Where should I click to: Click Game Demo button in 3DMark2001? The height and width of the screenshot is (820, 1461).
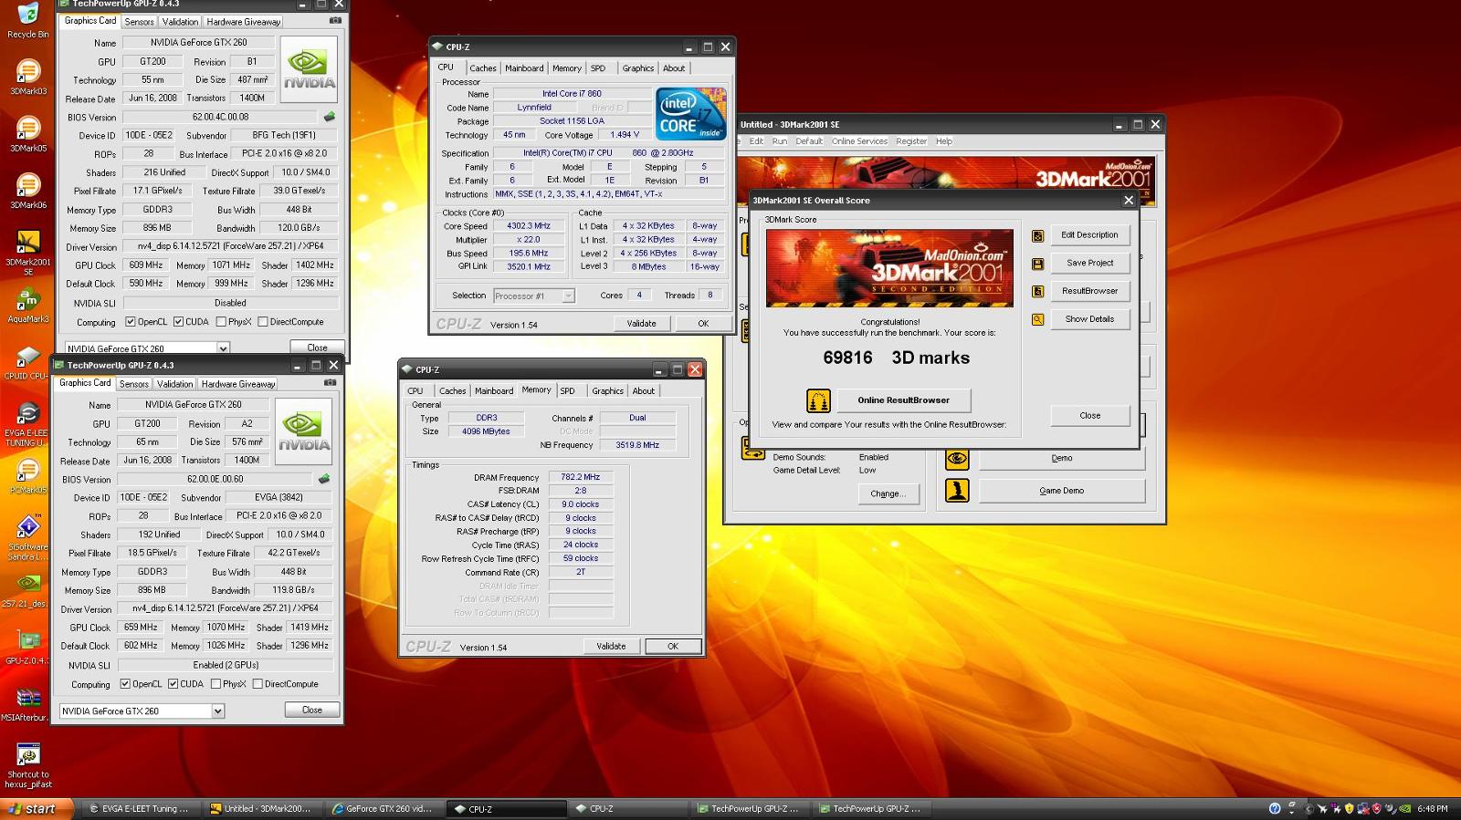[1062, 491]
